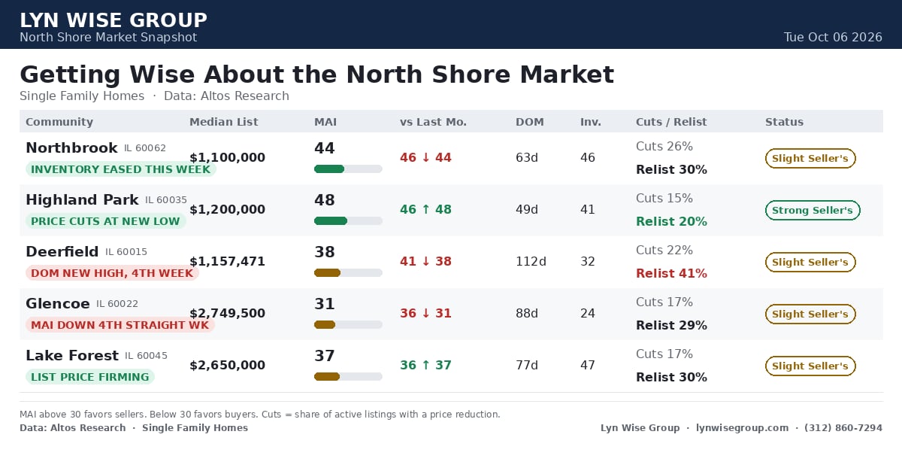Select the Glencoe community name
Image resolution: width=902 pixels, height=474 pixels.
pos(58,304)
